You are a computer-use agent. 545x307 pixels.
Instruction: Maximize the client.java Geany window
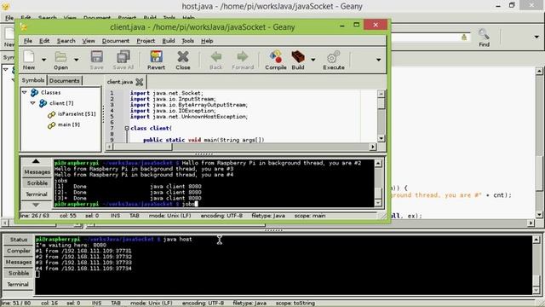click(x=356, y=25)
